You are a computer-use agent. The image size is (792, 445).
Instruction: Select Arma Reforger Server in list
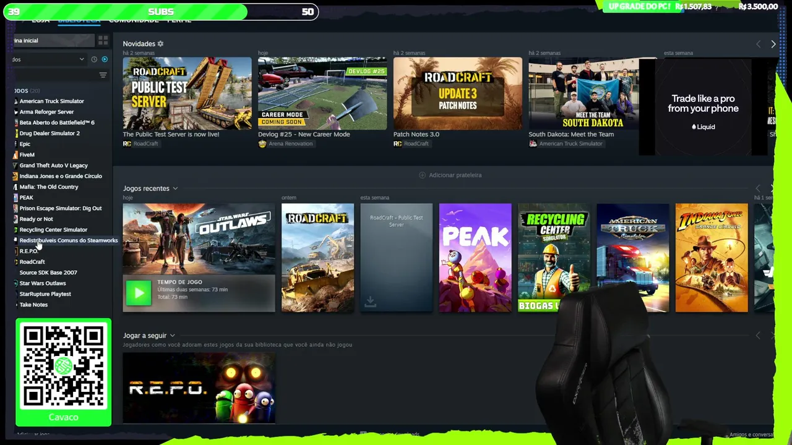(46, 112)
